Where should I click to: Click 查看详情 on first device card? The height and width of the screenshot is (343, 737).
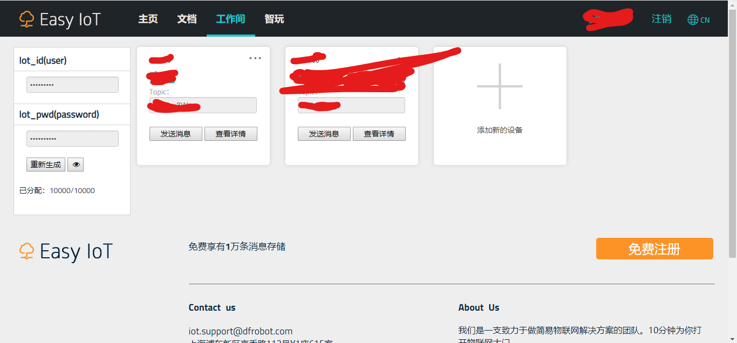tap(230, 134)
